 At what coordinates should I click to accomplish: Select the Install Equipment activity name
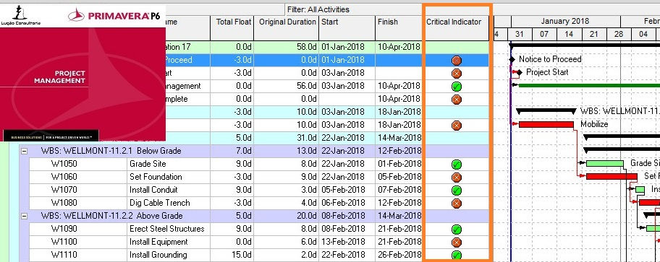click(x=158, y=242)
